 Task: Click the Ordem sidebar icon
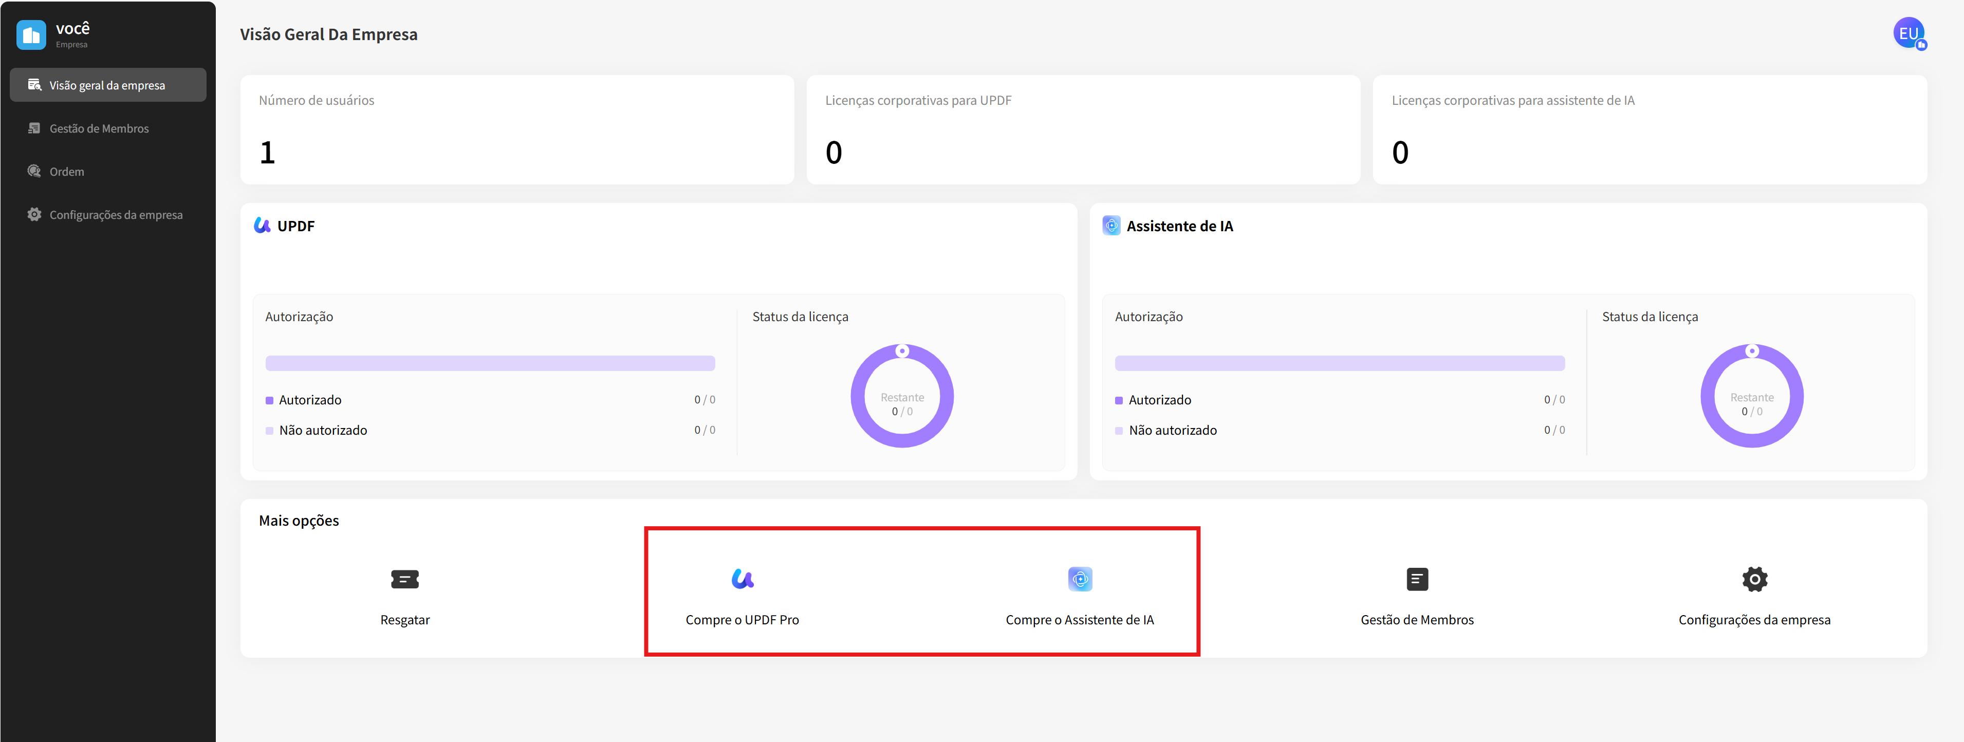tap(34, 171)
